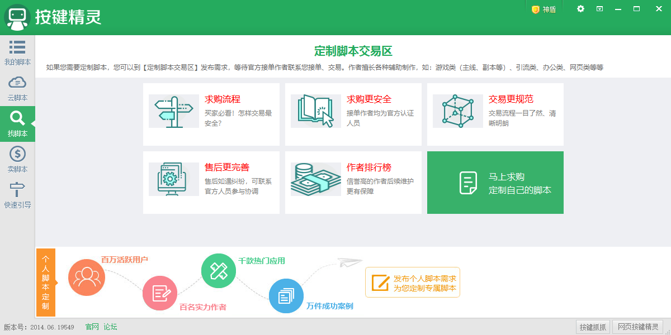
Task: Open 交易更规范 title link
Action: (x=511, y=99)
